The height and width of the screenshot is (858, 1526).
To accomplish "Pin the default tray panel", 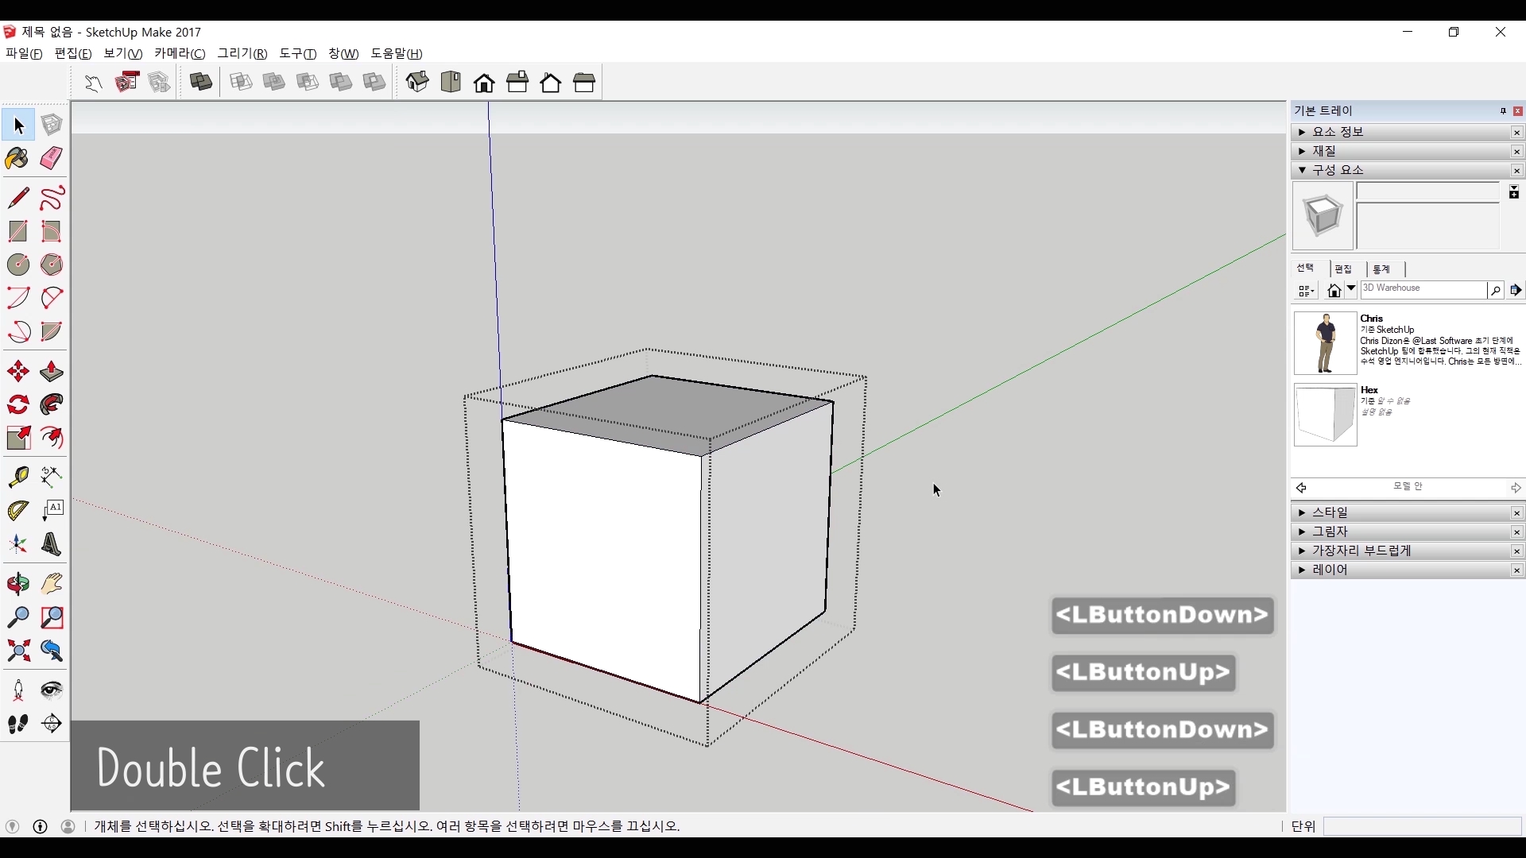I will [x=1503, y=111].
